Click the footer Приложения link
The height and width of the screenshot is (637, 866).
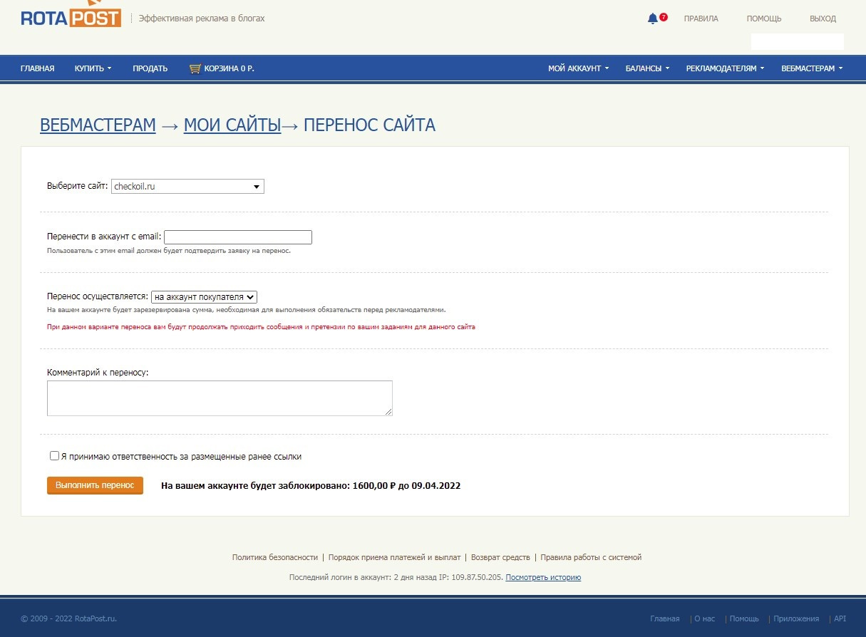(796, 618)
